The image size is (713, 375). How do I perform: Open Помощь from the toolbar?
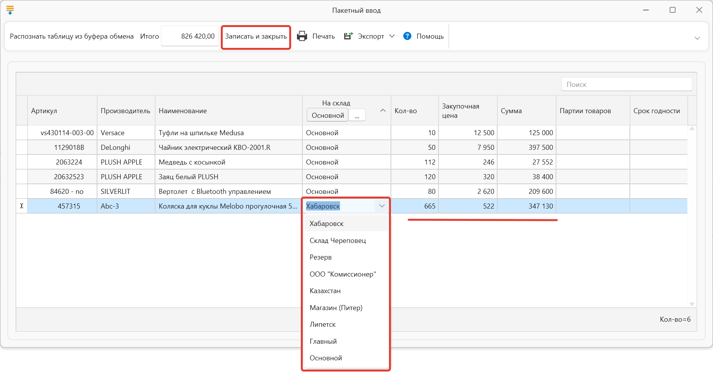[x=430, y=36]
